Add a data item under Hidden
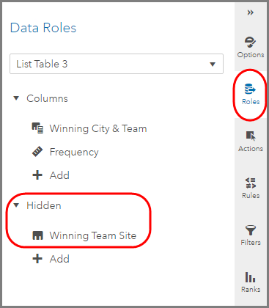Image resolution: width=269 pixels, height=308 pixels. click(x=51, y=259)
